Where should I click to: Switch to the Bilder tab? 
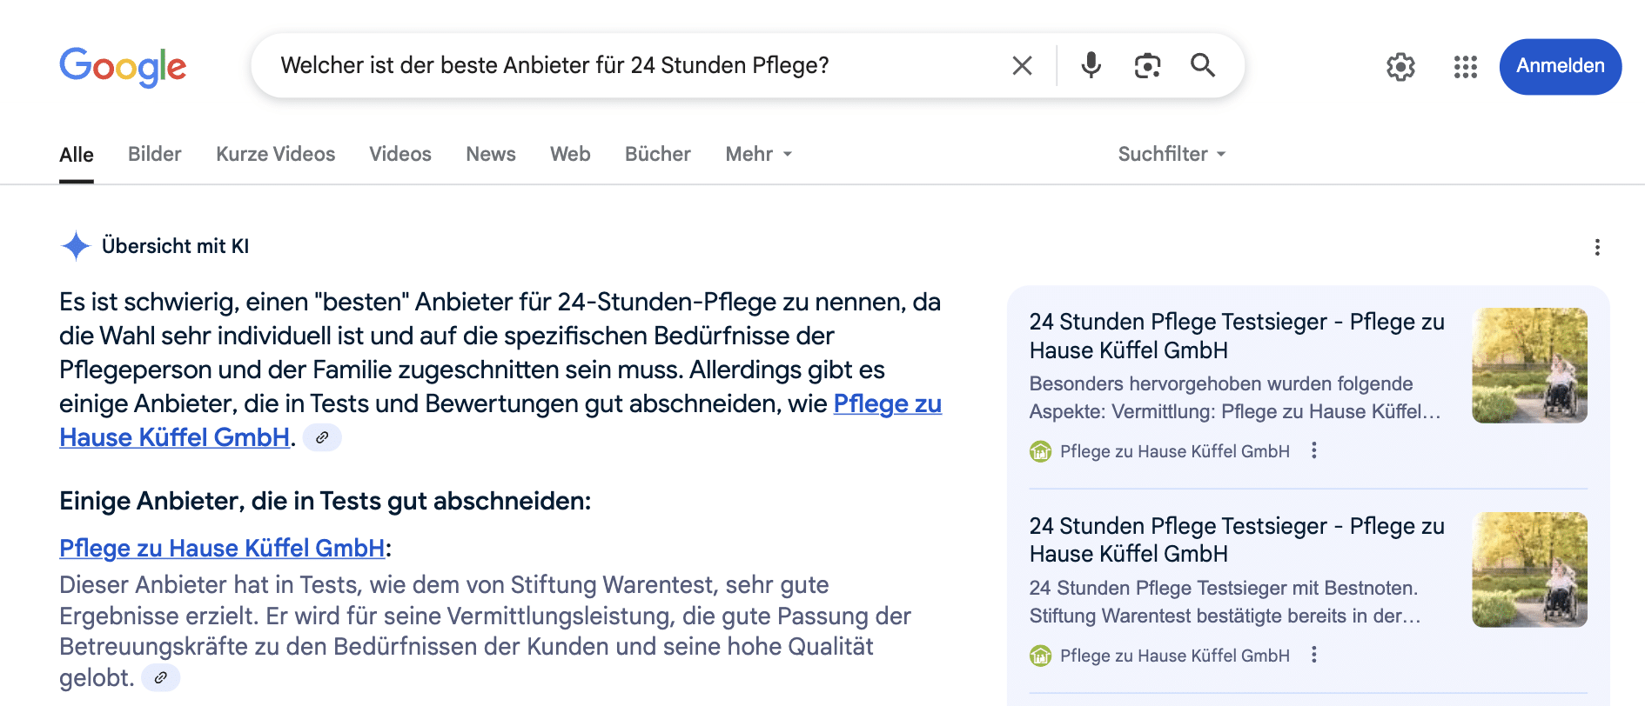point(155,154)
